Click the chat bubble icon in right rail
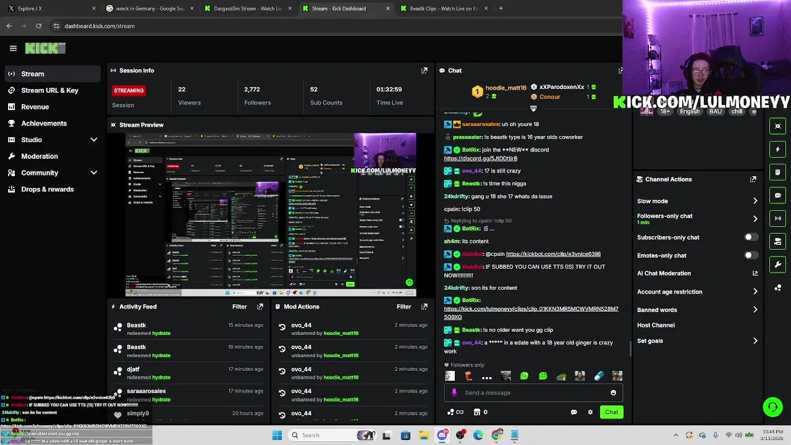The height and width of the screenshot is (445, 791). coord(778,195)
